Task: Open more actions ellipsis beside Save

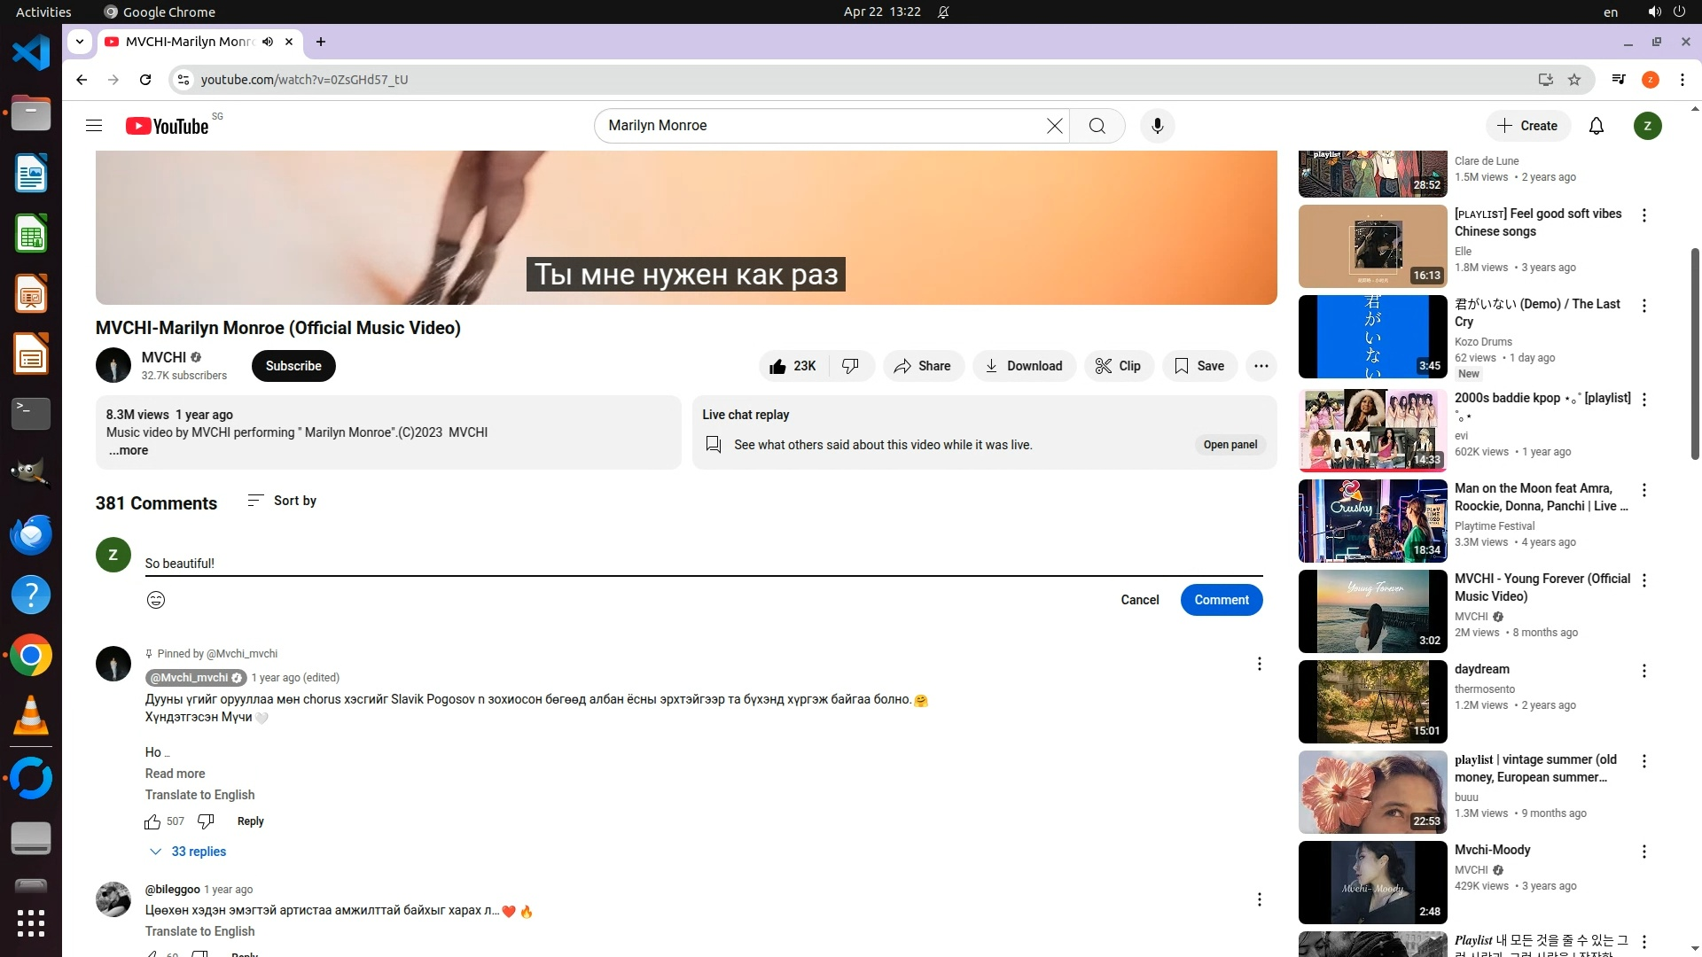Action: (x=1261, y=366)
